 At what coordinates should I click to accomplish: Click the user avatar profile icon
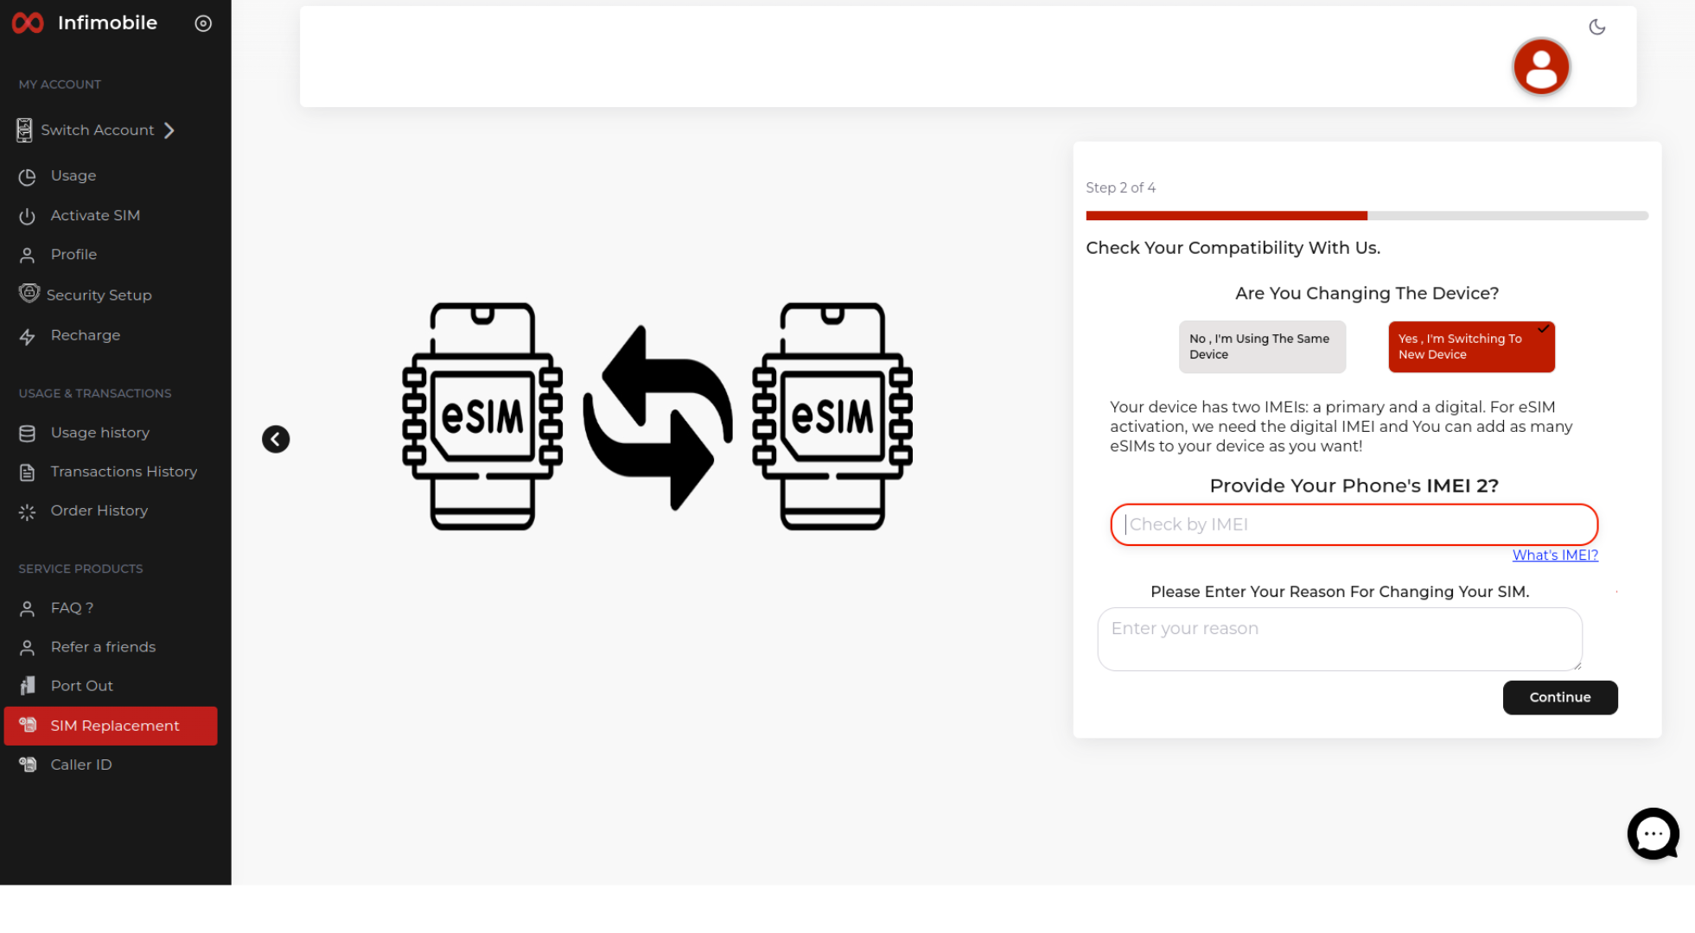[x=1540, y=67]
